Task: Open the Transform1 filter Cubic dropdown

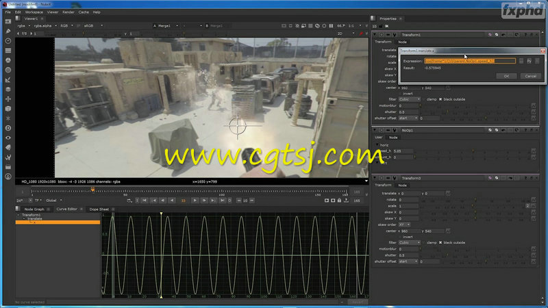Action: point(410,99)
